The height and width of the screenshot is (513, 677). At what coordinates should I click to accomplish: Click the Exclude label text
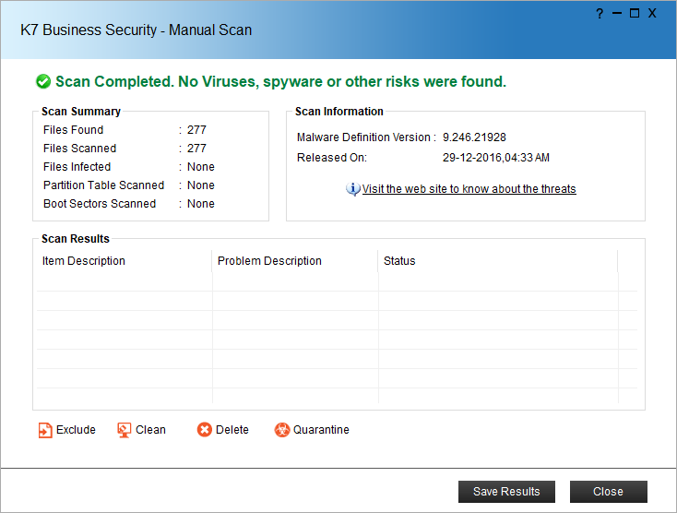[76, 430]
